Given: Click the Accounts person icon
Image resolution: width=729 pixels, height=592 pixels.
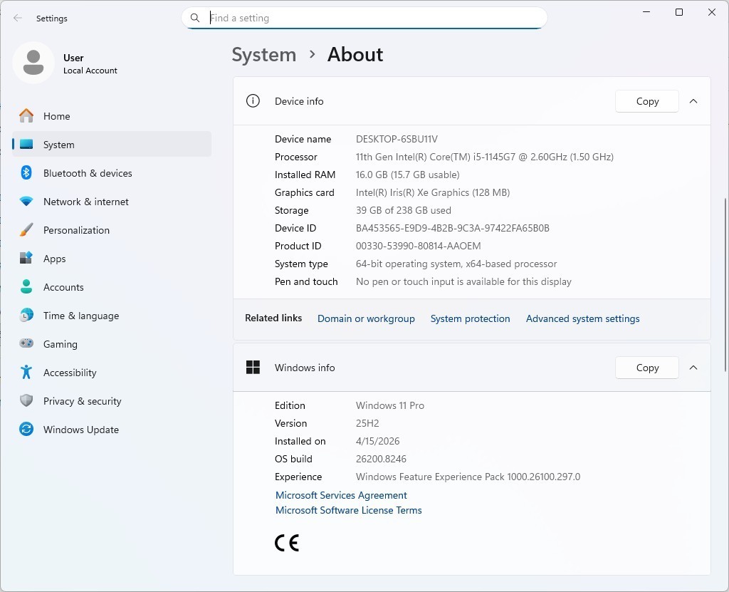Looking at the screenshot, I should coord(26,286).
